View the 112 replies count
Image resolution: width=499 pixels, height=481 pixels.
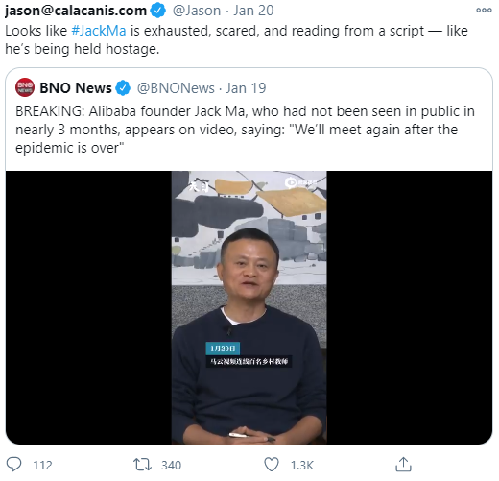(x=42, y=465)
